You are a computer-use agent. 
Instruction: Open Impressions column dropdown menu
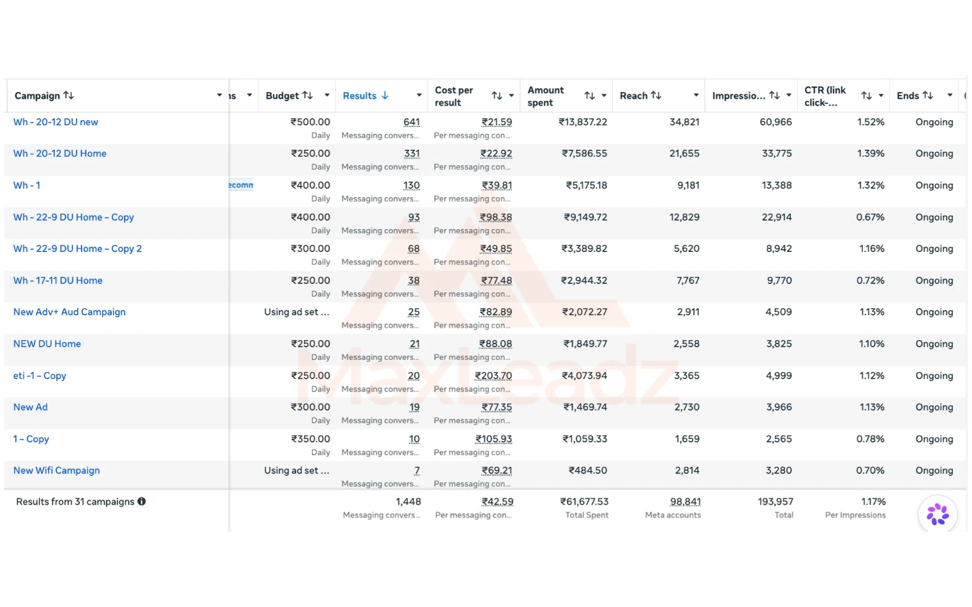point(789,95)
